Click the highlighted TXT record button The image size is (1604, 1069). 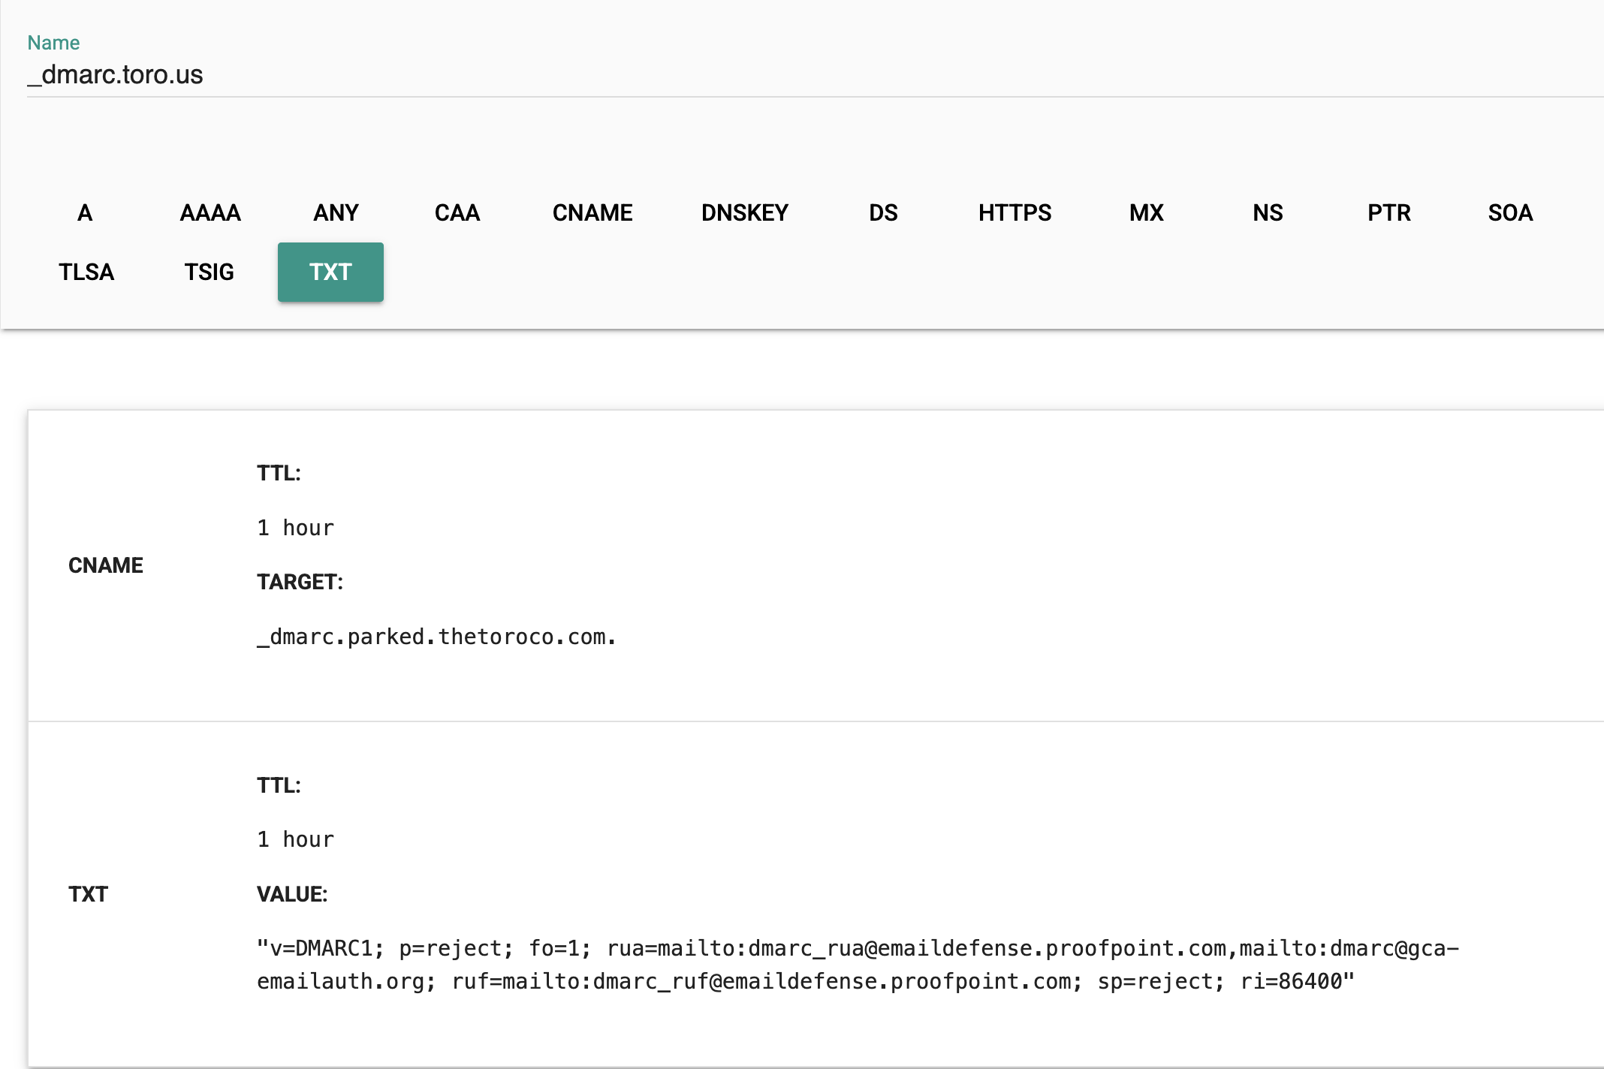point(330,272)
